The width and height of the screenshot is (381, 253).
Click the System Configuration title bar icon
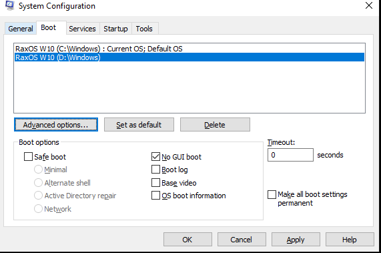click(10, 5)
